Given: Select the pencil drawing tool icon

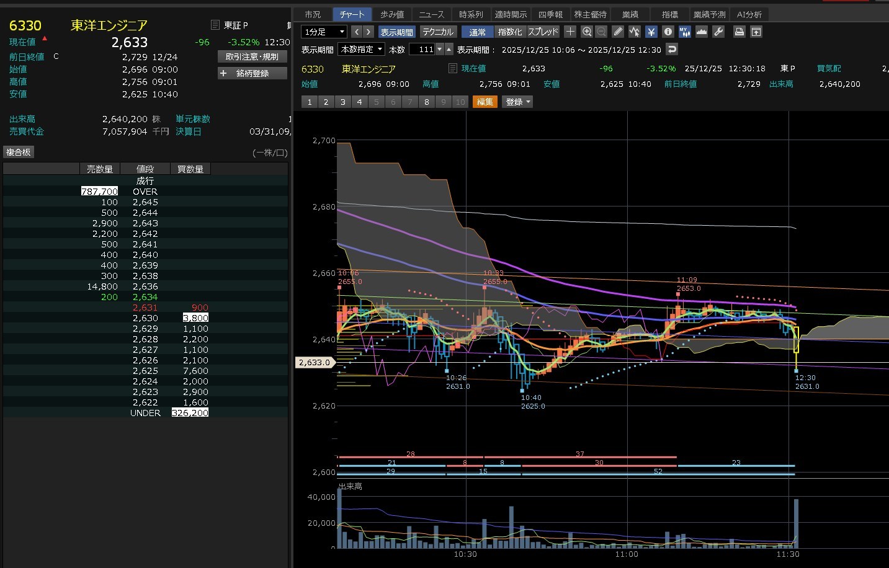Looking at the screenshot, I should pyautogui.click(x=618, y=32).
